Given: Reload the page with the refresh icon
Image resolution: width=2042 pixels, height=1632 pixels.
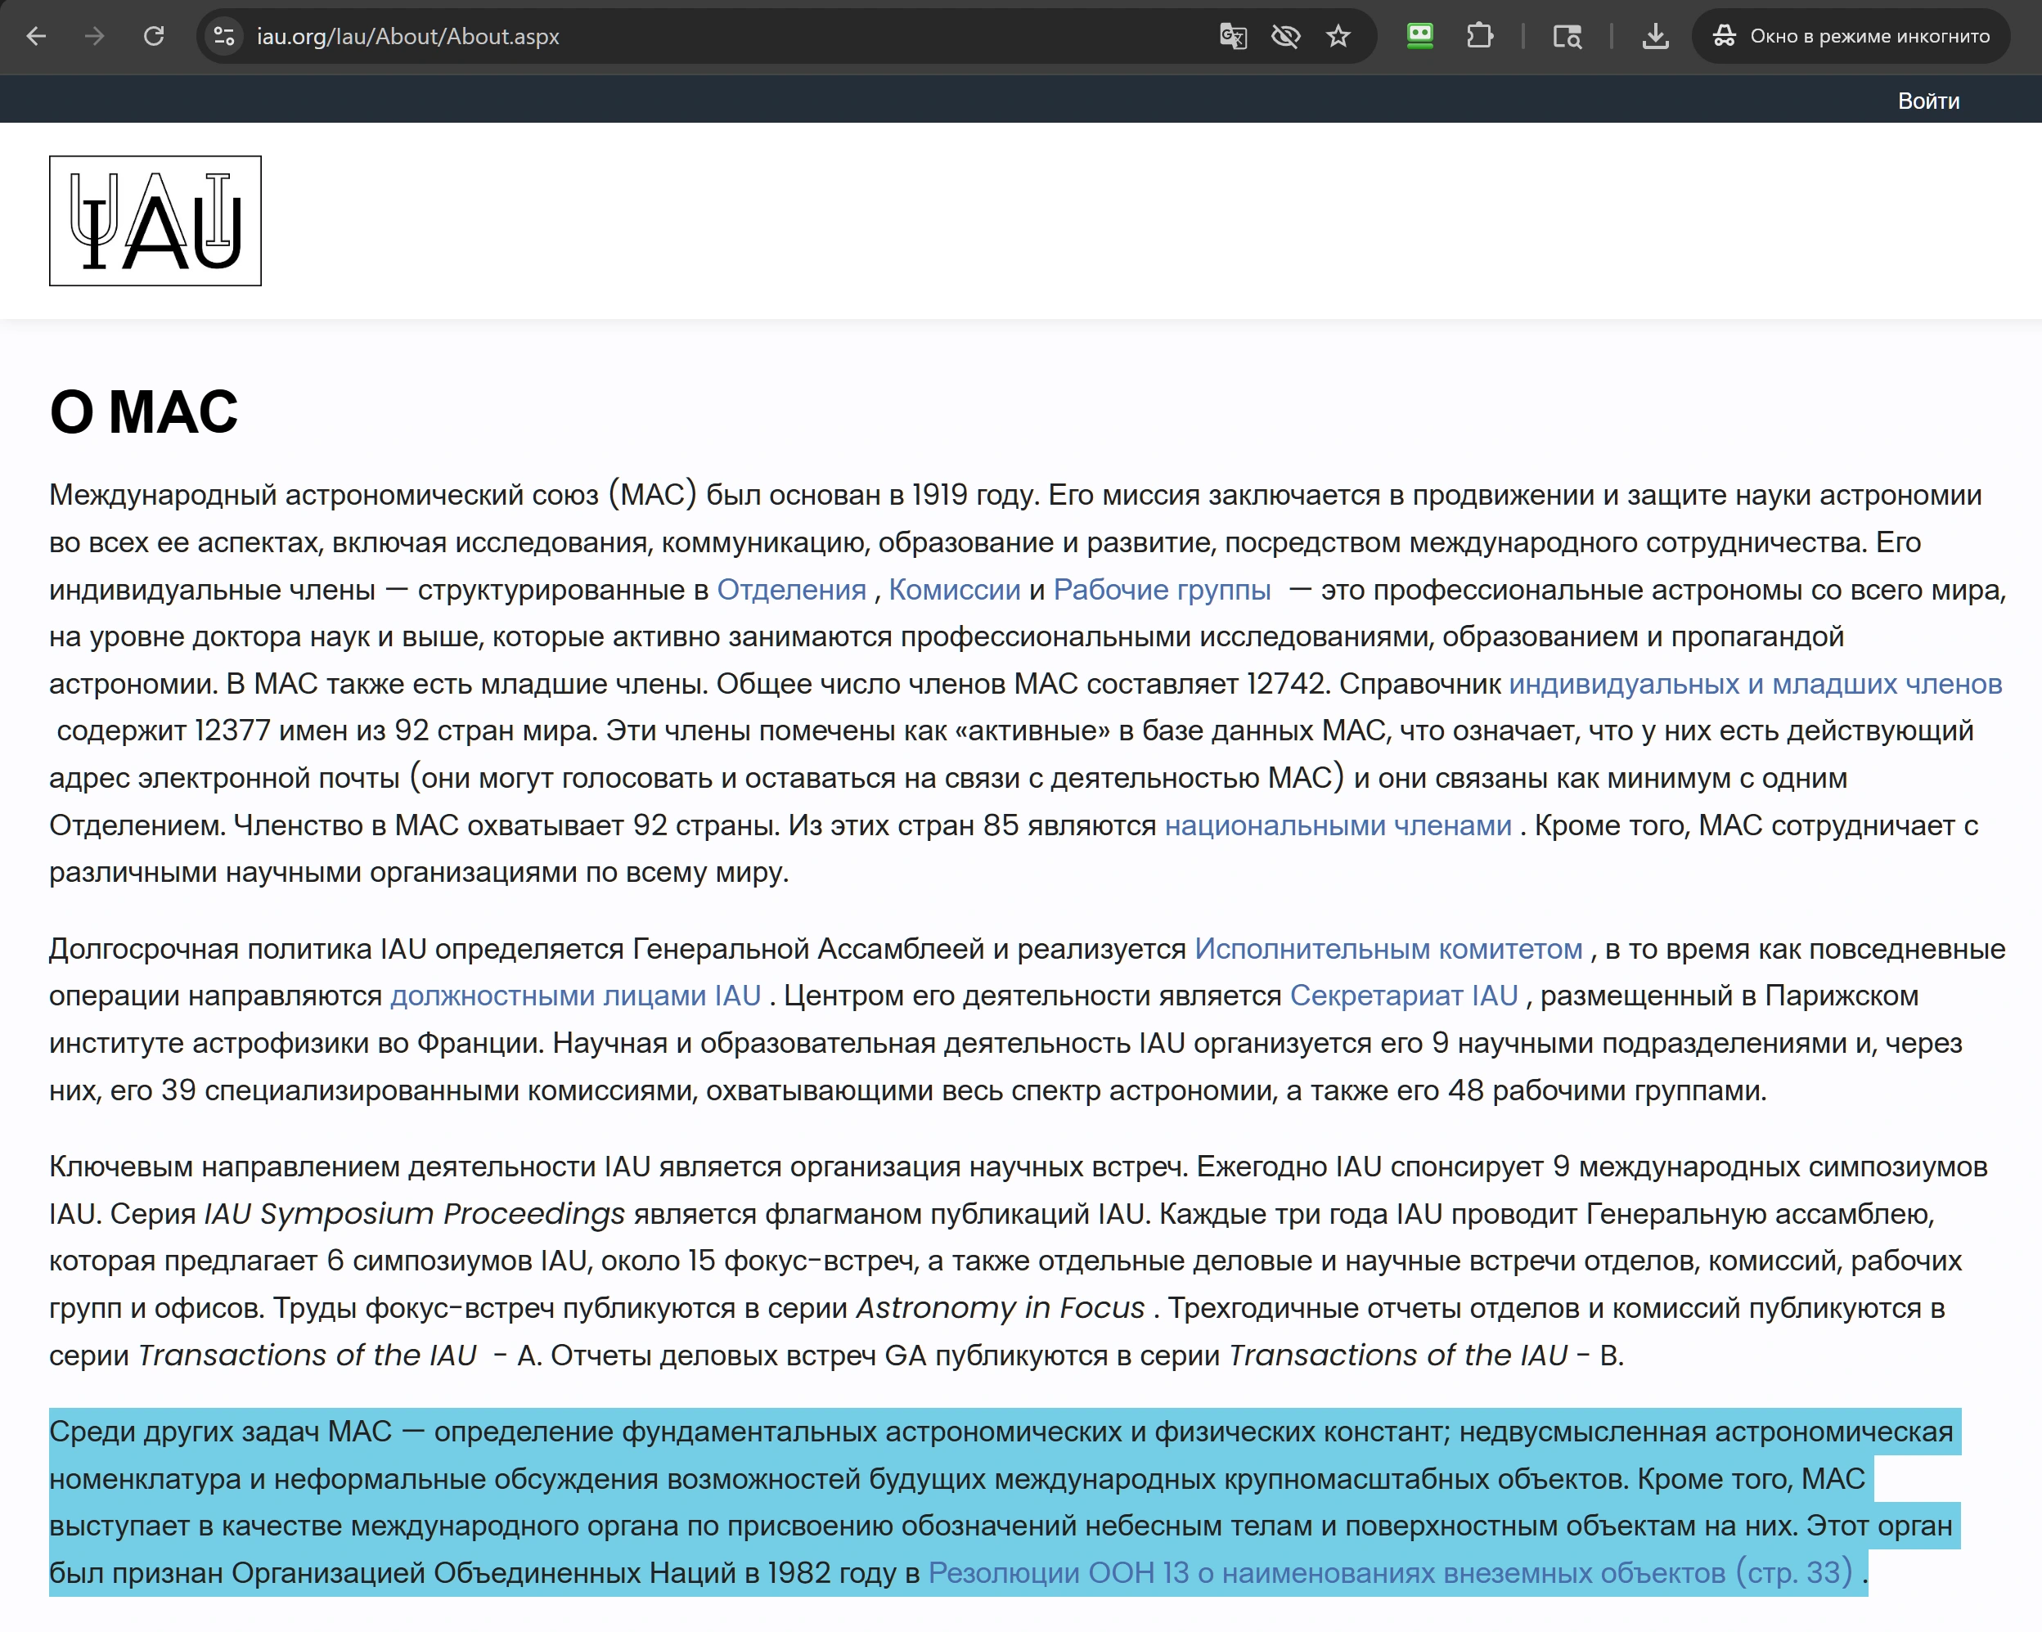Looking at the screenshot, I should coord(154,36).
